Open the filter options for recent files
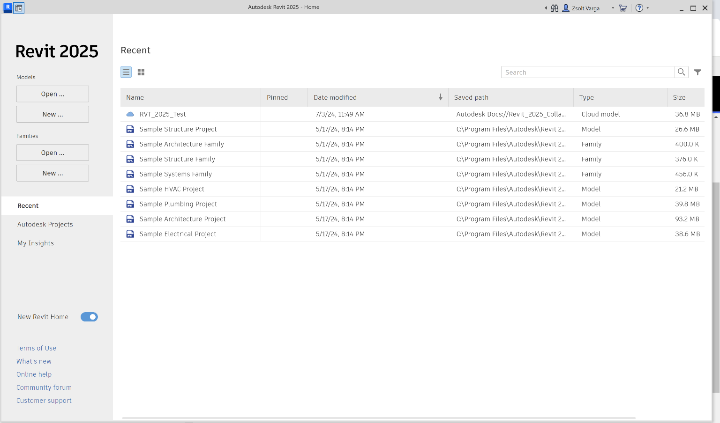The height and width of the screenshot is (423, 720). point(698,72)
